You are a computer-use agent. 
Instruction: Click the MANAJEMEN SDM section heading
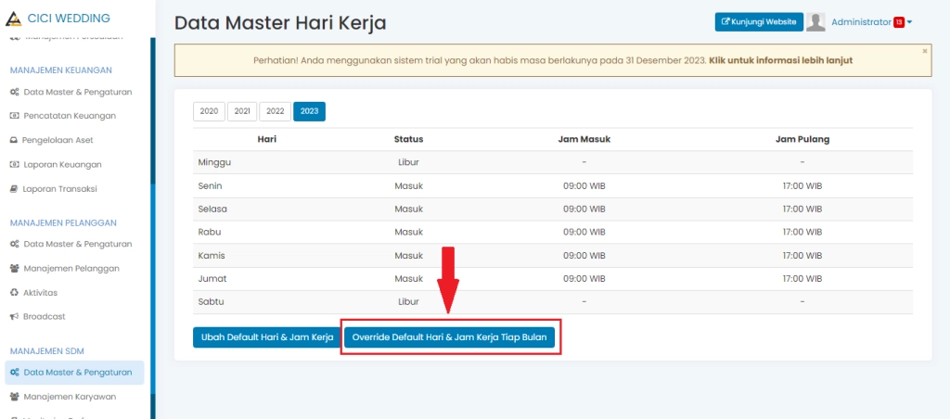click(x=46, y=351)
